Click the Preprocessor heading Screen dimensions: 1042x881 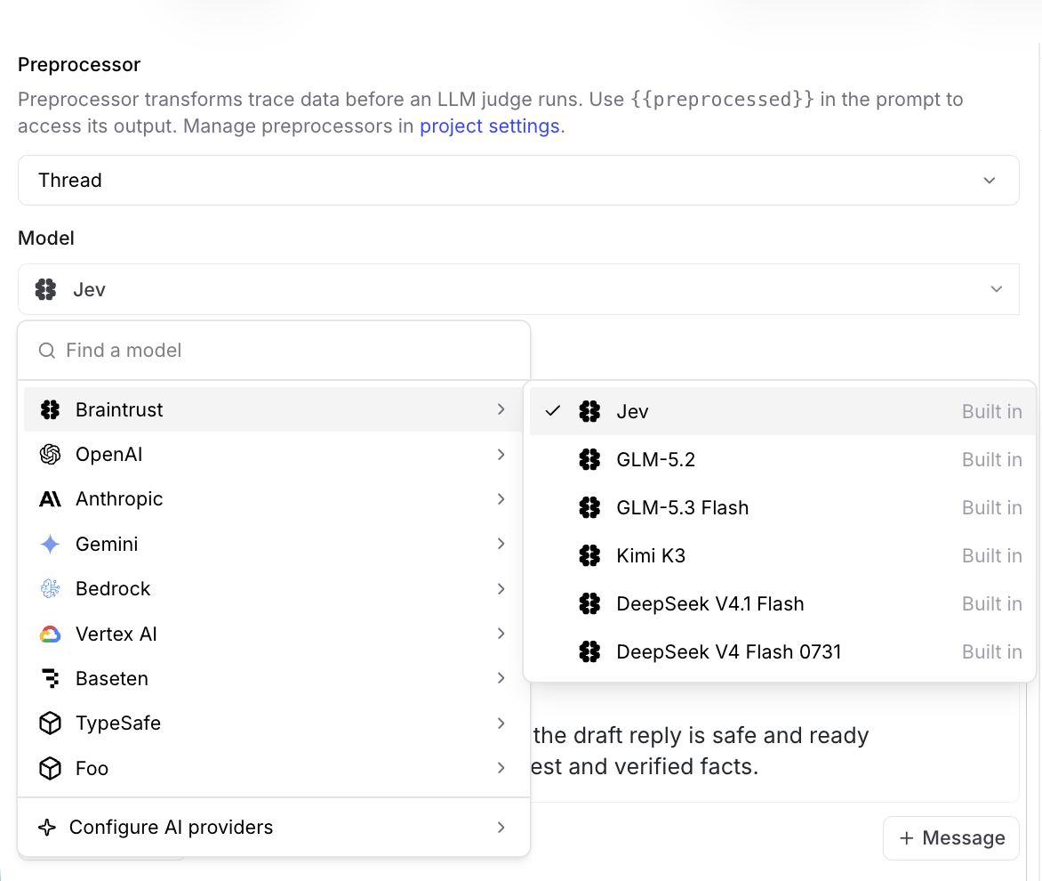pos(79,64)
